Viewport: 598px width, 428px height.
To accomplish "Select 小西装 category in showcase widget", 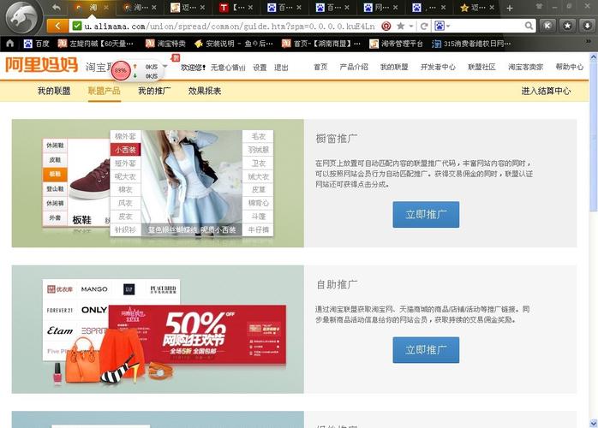I will (x=125, y=150).
